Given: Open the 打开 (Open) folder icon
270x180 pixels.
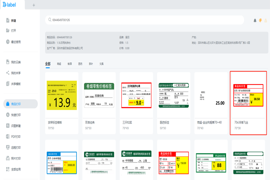Looking at the screenshot, I should (x=8, y=31).
